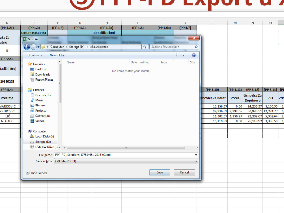Click the magnifier search icon

pos(196,47)
